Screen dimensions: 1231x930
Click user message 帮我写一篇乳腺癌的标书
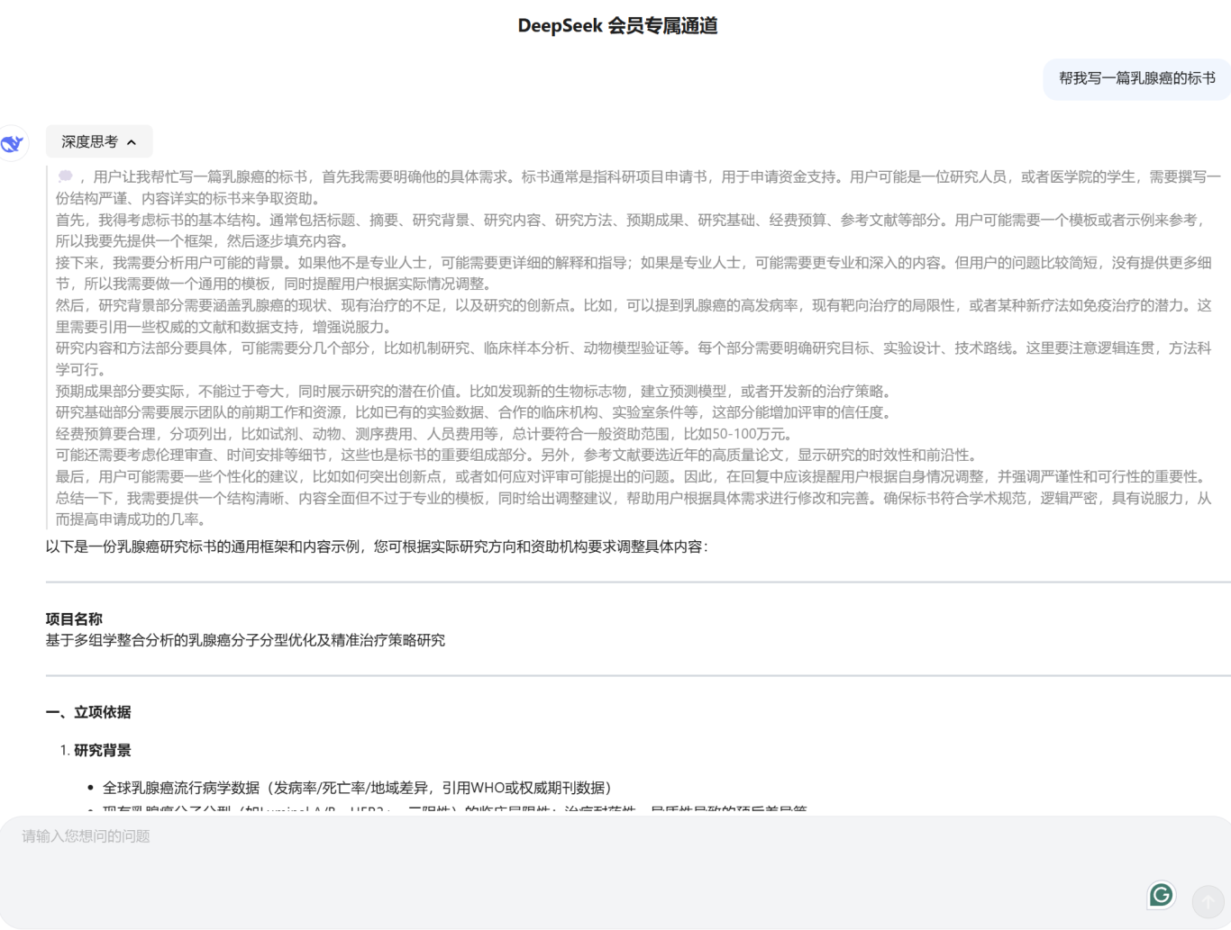[1136, 78]
